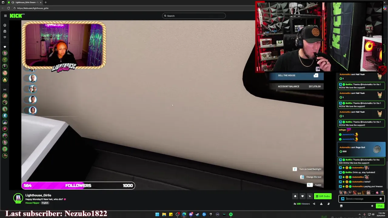This screenshot has width=388, height=218.
Task: Open Epic Games Launcher from taskbar
Action: tap(211, 214)
